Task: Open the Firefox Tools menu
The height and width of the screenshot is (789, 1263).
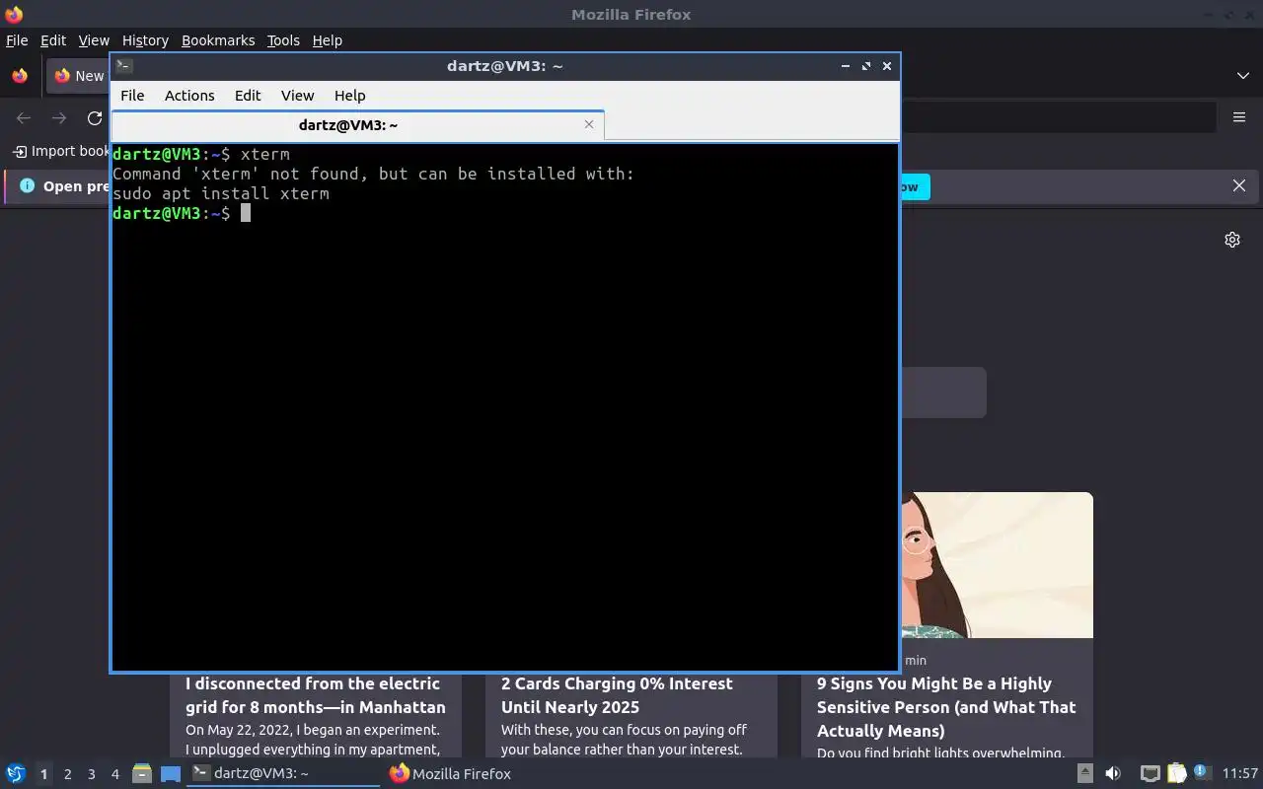Action: pos(283,40)
